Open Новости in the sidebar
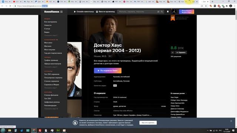Screen dimensions: 237x133 48,25
